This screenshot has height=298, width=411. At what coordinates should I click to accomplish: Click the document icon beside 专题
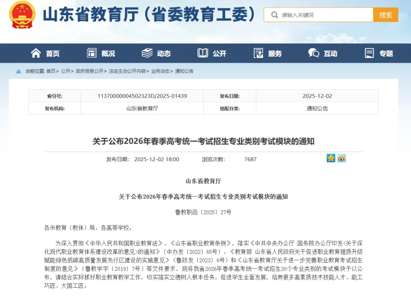point(369,53)
